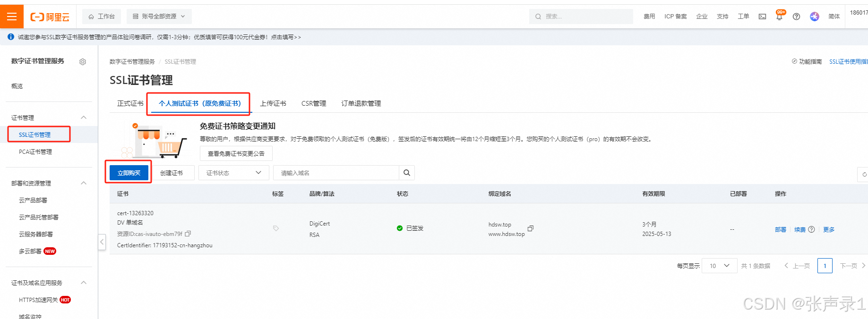Collapse the 证书及域名应用服务 section
This screenshot has height=319, width=868.
pyautogui.click(x=84, y=283)
